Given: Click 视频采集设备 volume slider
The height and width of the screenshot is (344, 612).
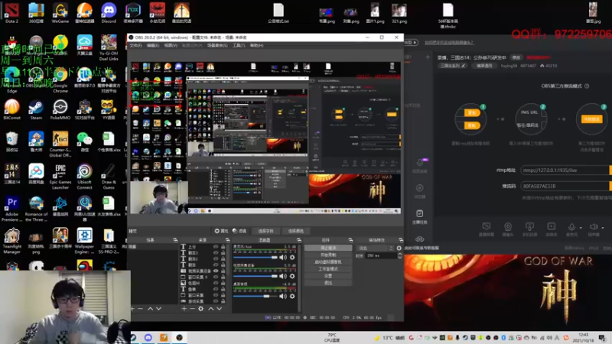Looking at the screenshot, I should click(255, 276).
